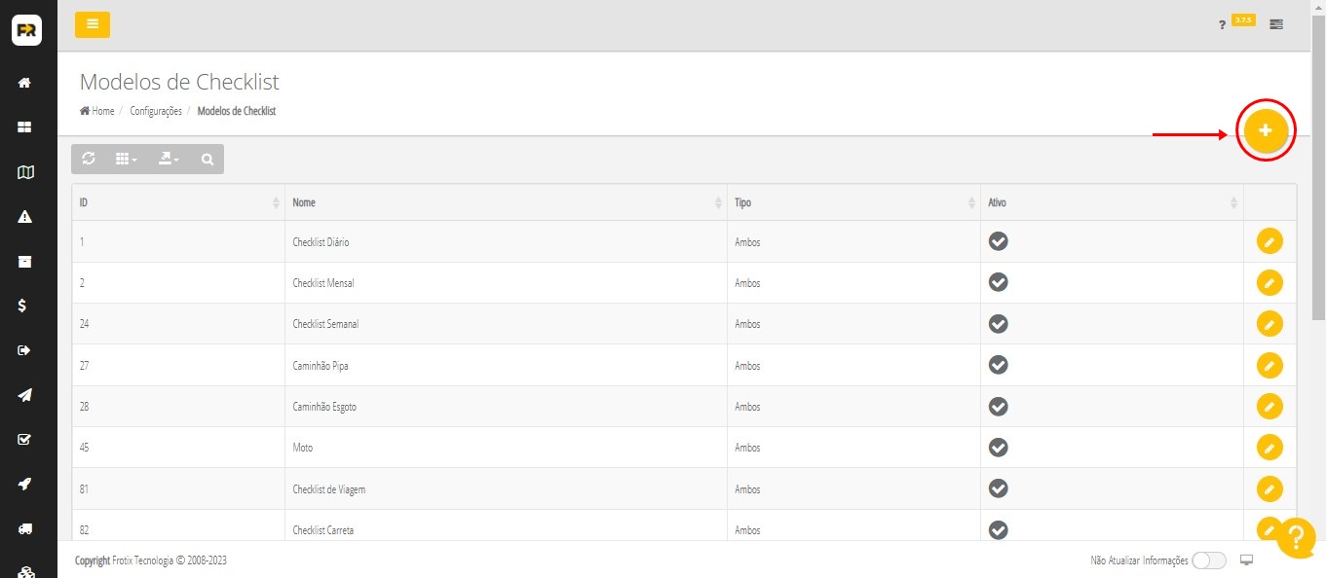Toggle the Não Atualizar Informações switch
Image resolution: width=1326 pixels, height=578 pixels.
click(1208, 560)
